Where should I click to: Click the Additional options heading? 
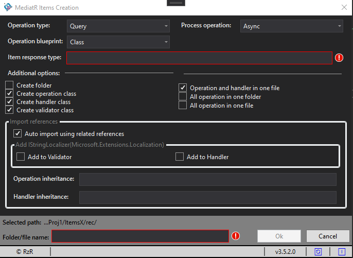(x=34, y=73)
